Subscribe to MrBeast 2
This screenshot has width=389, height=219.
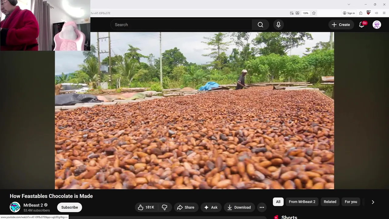[x=70, y=207]
